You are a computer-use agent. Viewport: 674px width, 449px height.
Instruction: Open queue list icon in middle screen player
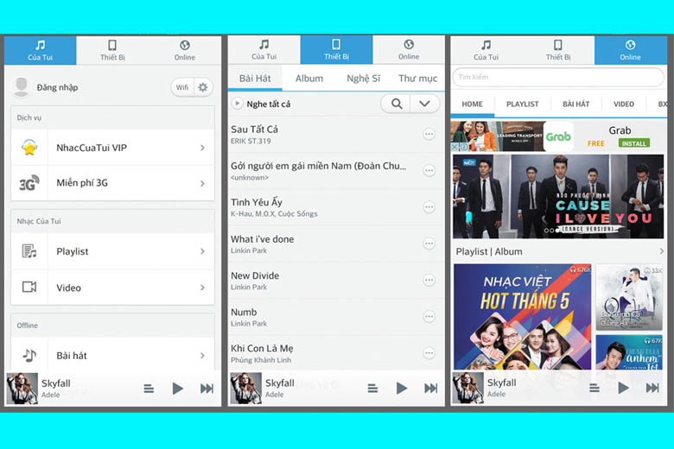372,389
